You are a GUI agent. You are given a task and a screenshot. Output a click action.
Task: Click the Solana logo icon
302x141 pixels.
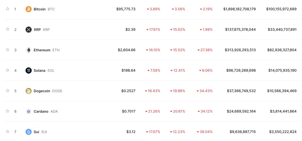tap(29, 70)
